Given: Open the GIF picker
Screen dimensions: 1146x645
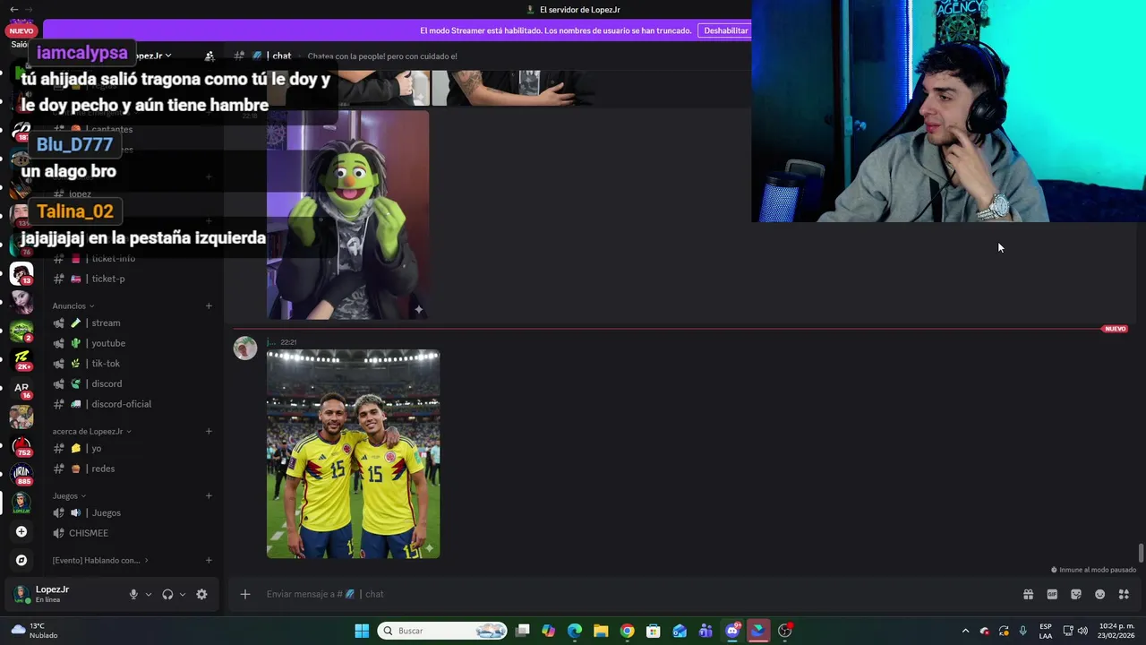Looking at the screenshot, I should tap(1052, 594).
